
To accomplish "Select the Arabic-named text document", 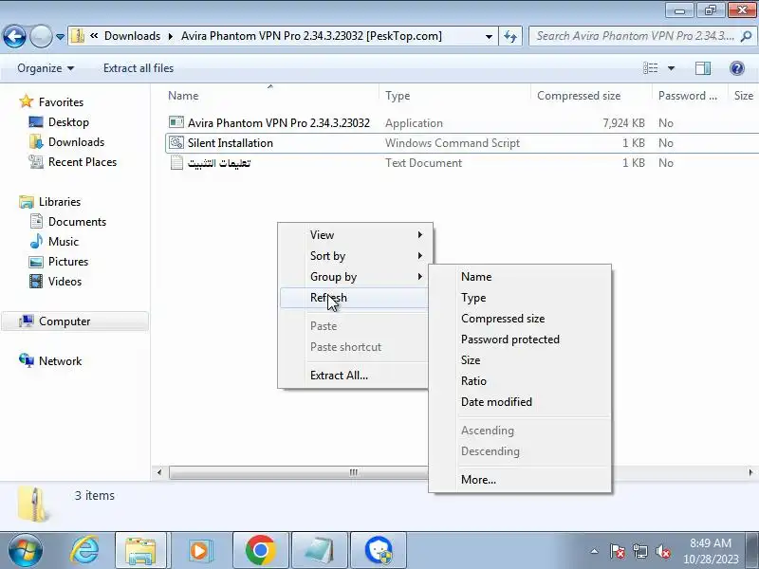I will (x=219, y=163).
